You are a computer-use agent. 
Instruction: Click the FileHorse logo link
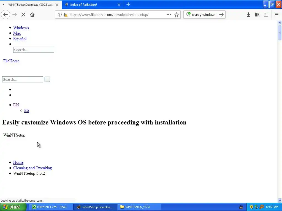pyautogui.click(x=11, y=61)
